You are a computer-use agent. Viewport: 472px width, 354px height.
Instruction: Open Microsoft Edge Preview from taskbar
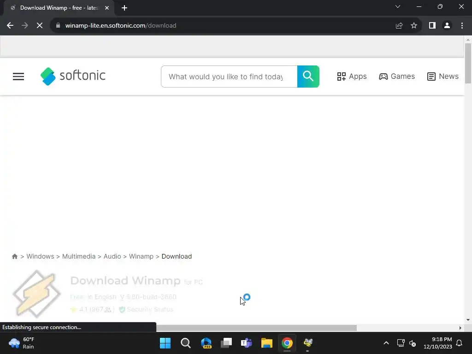206,343
